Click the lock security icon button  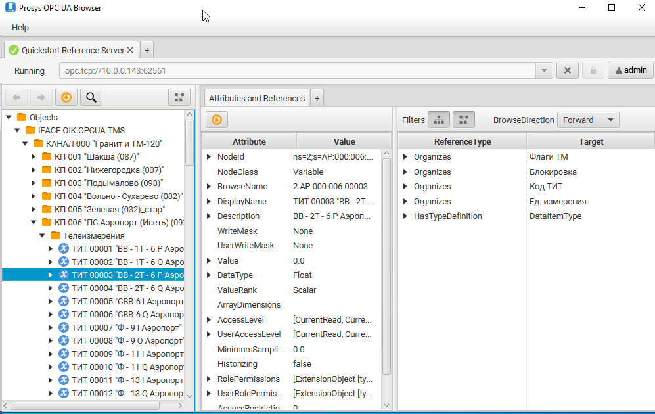(x=593, y=70)
